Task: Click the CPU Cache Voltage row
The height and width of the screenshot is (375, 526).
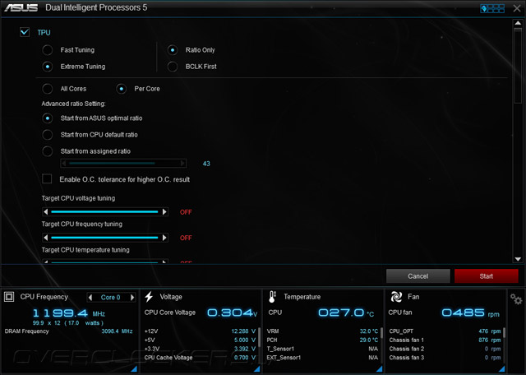Action: coord(200,358)
